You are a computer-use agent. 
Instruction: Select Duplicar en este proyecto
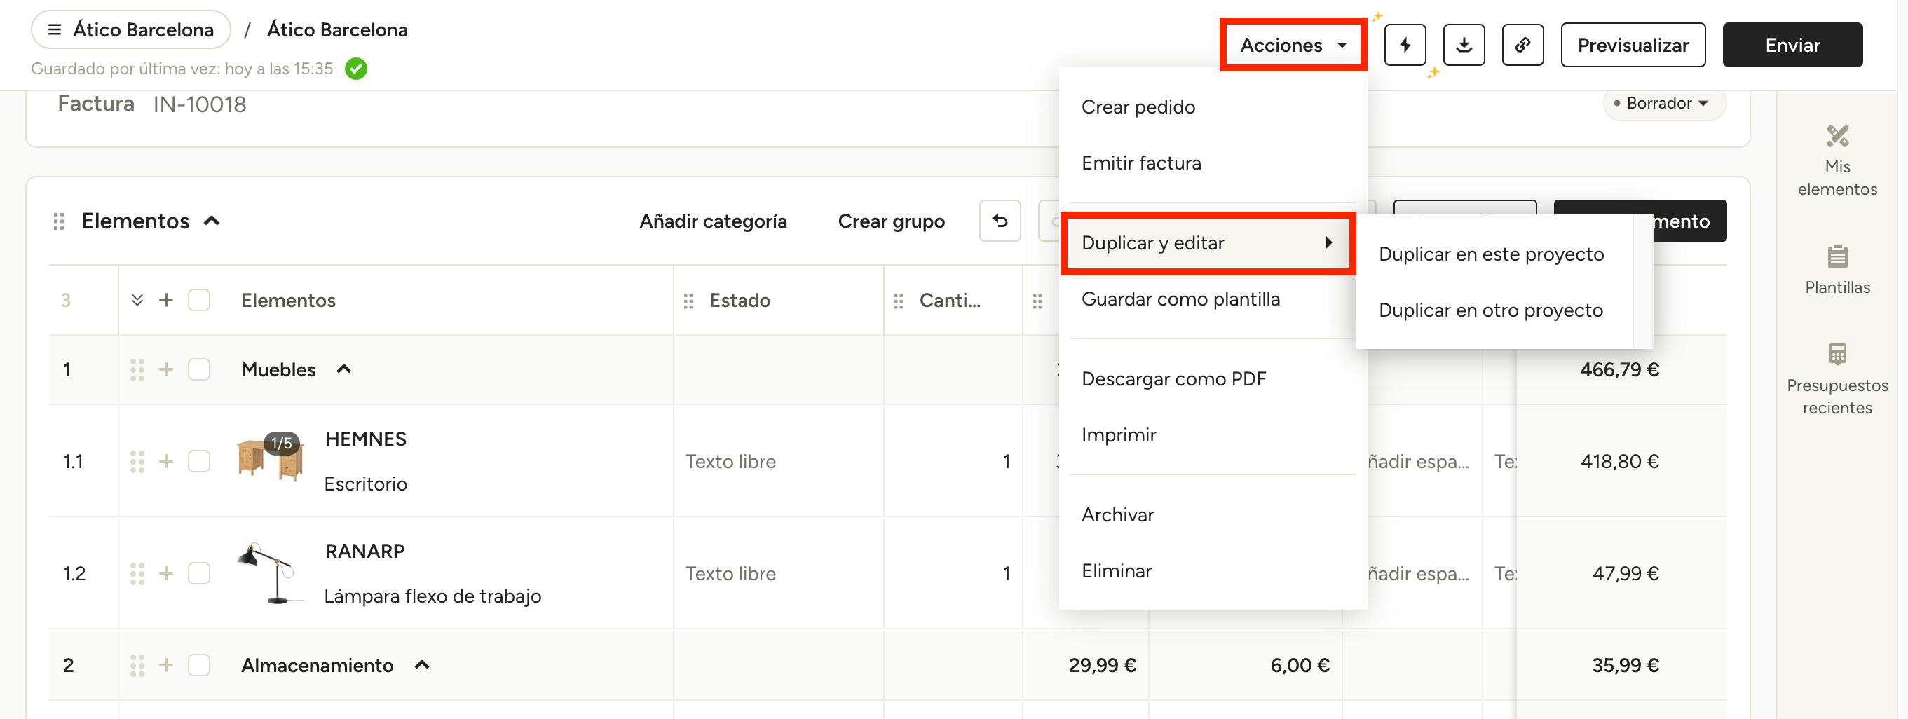(1490, 254)
